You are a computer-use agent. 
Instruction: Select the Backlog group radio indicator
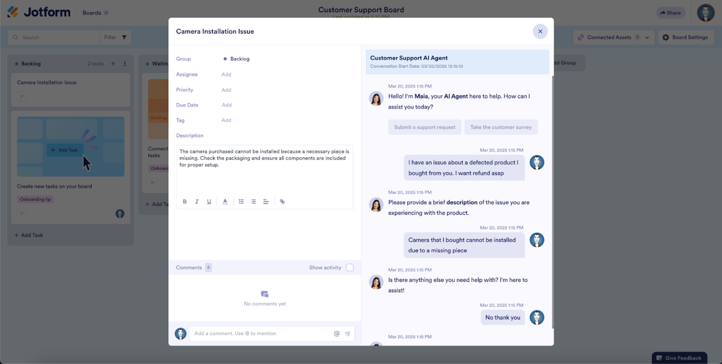point(225,59)
